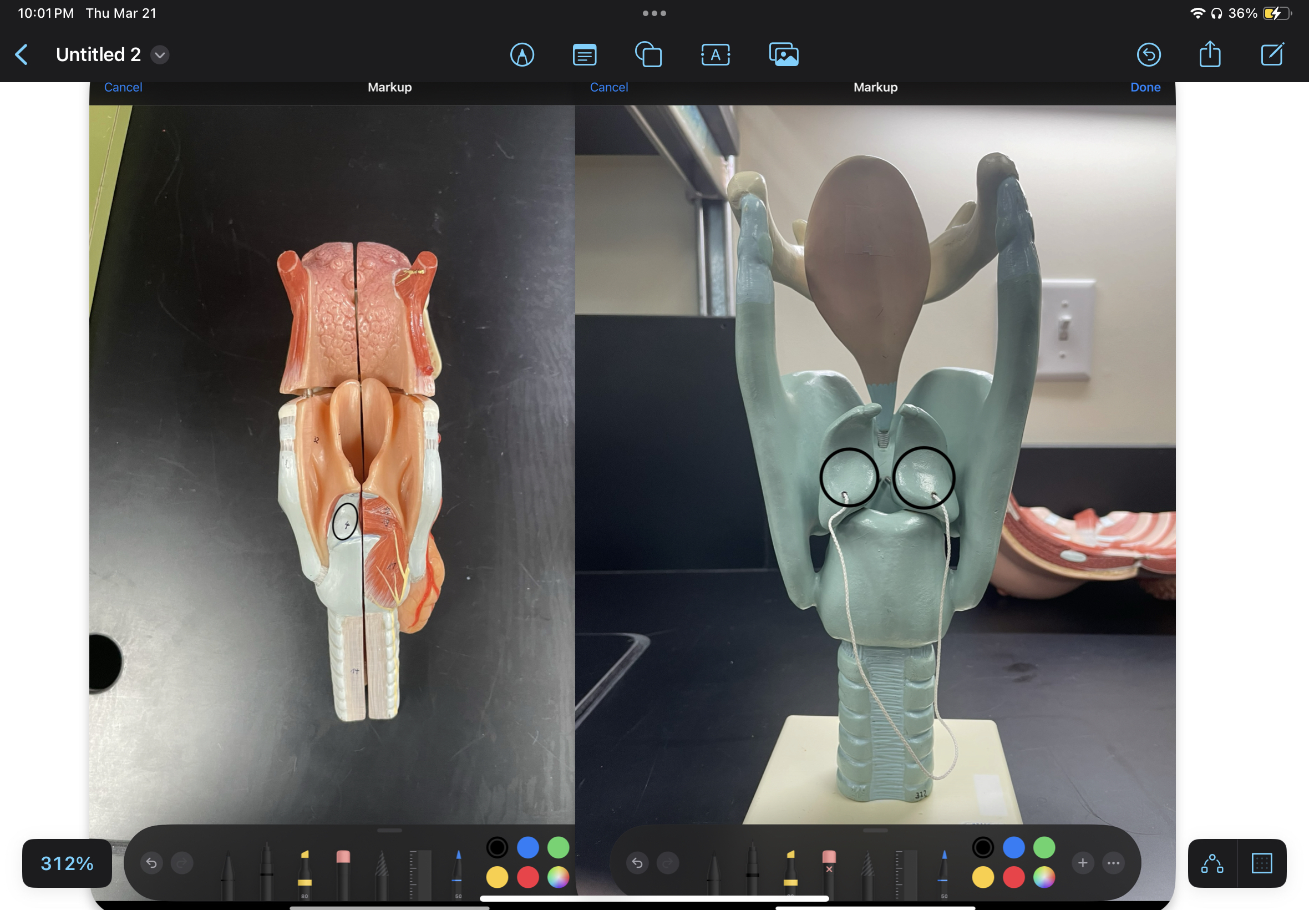
Task: Open the more options ellipsis in right Markup toolbar
Action: point(1113,863)
